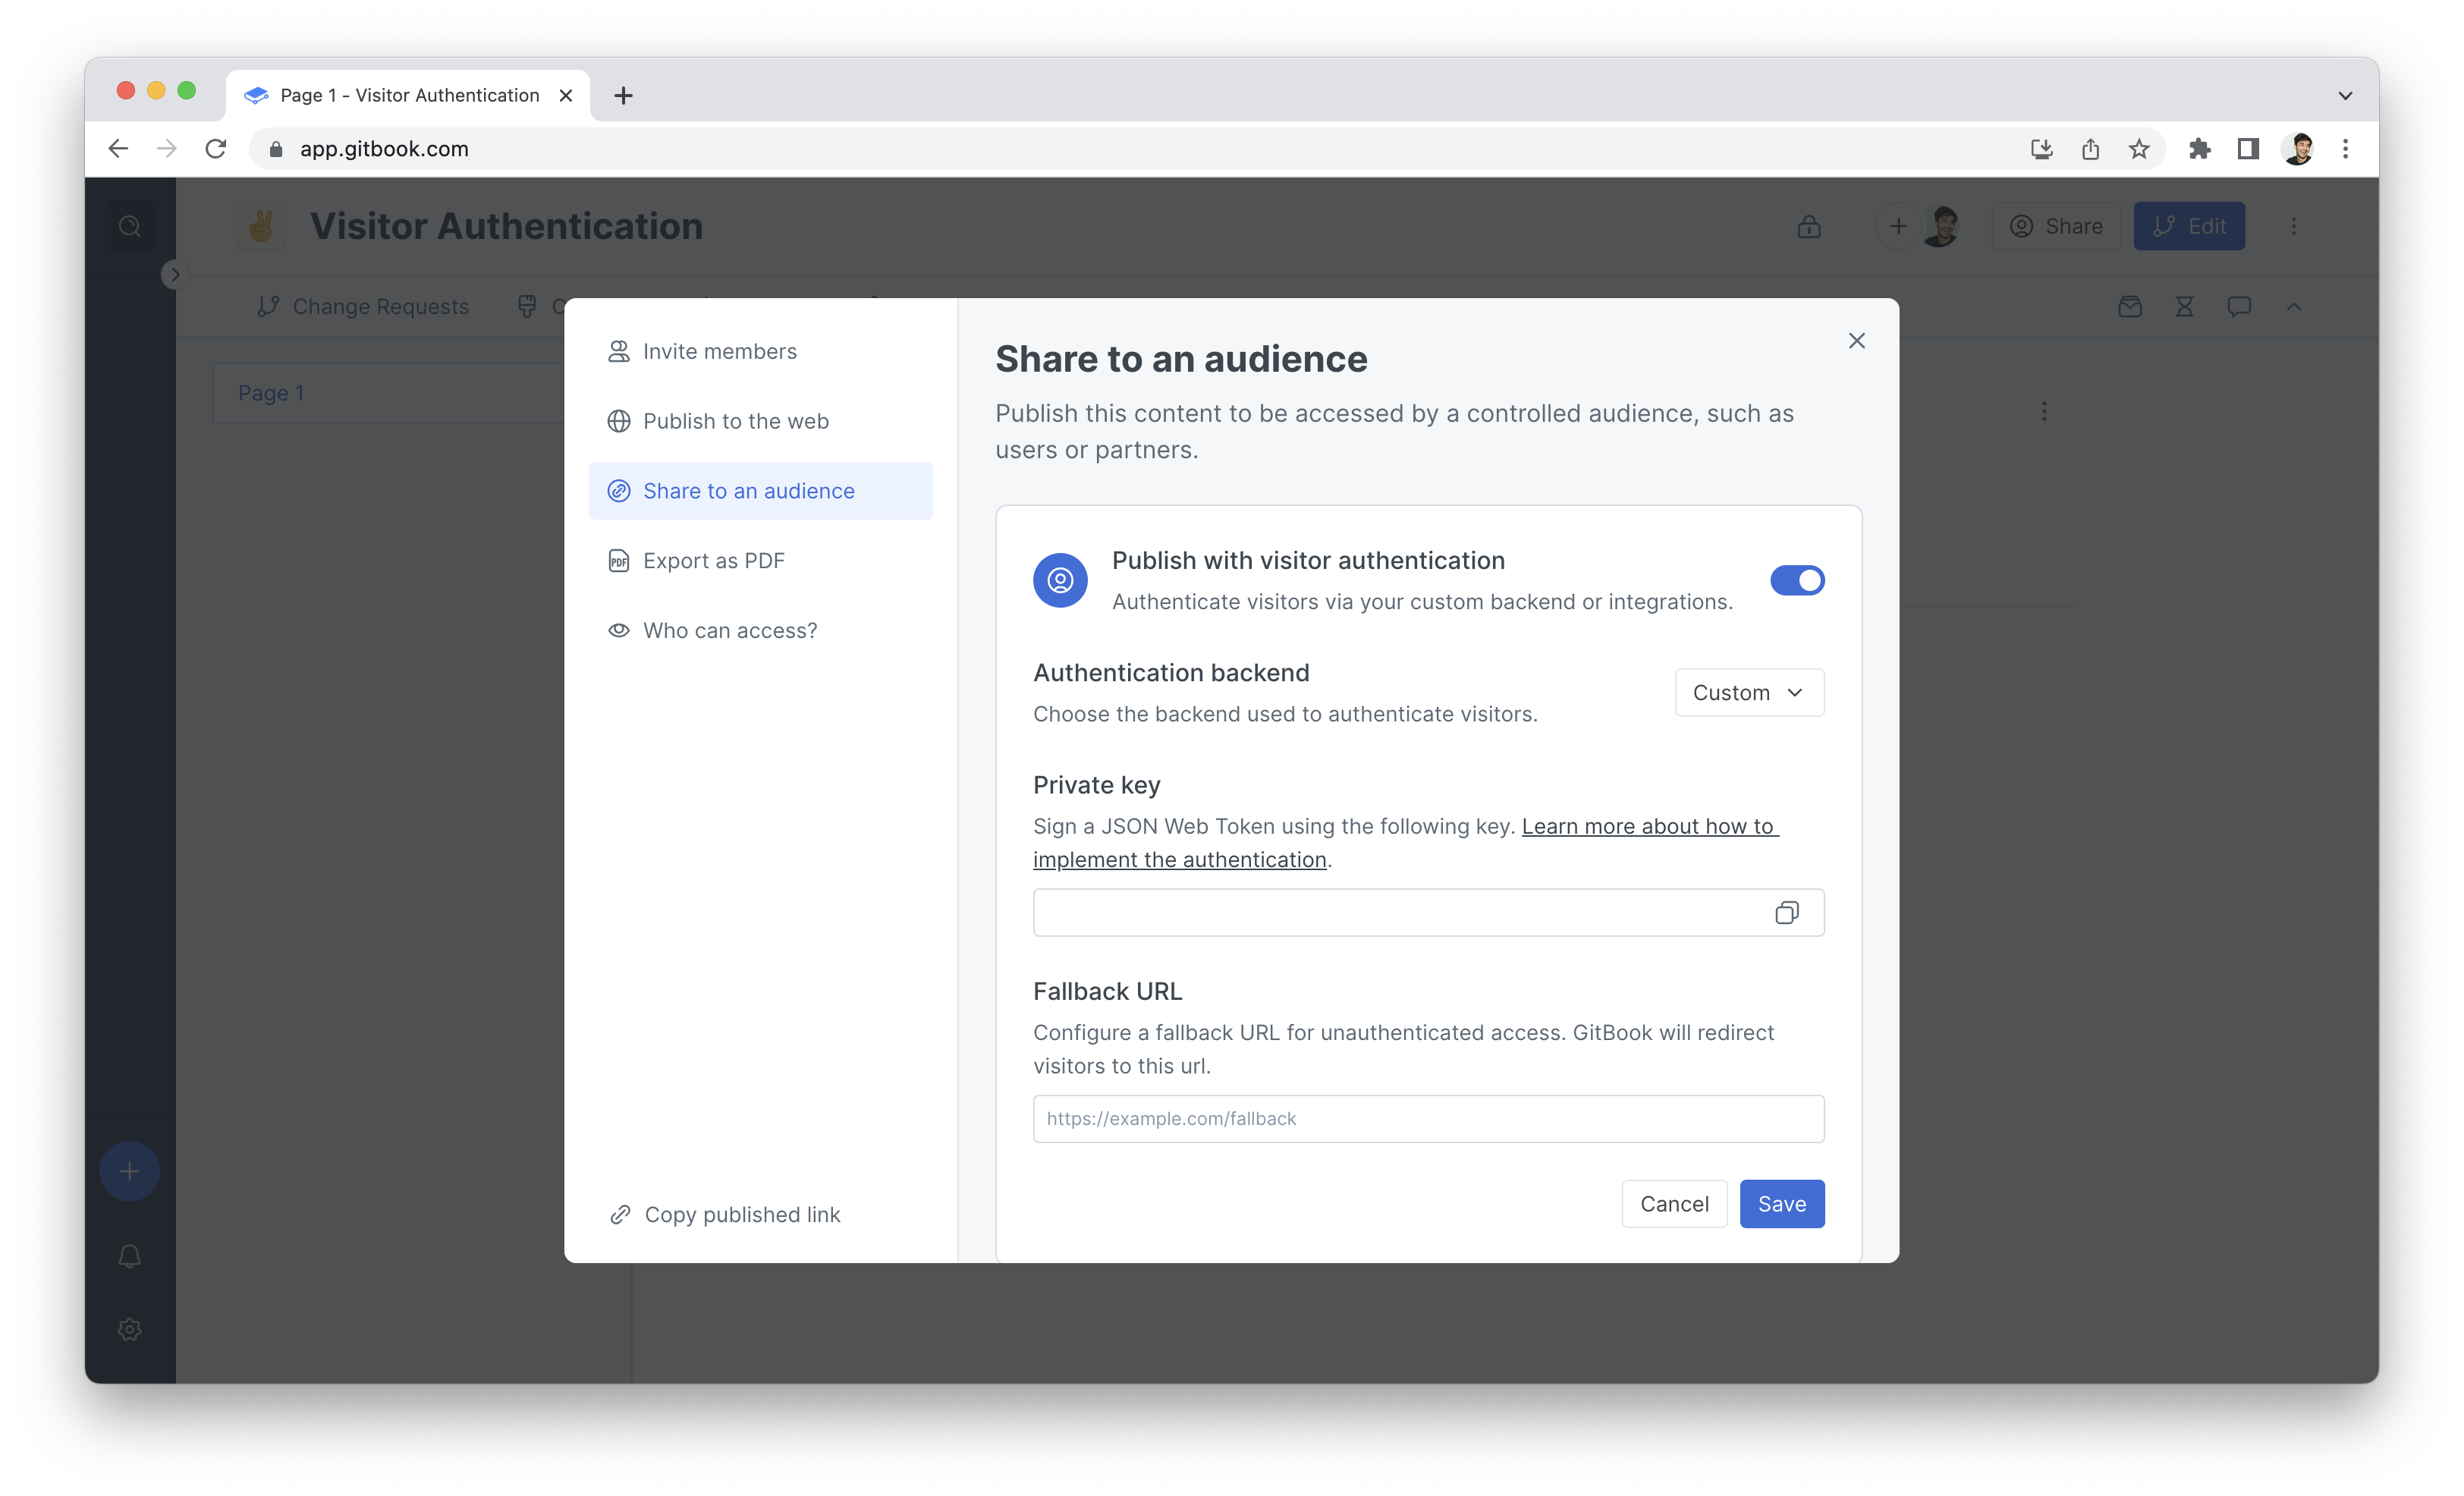Click the Save button
Image resolution: width=2464 pixels, height=1496 pixels.
pyautogui.click(x=1781, y=1204)
